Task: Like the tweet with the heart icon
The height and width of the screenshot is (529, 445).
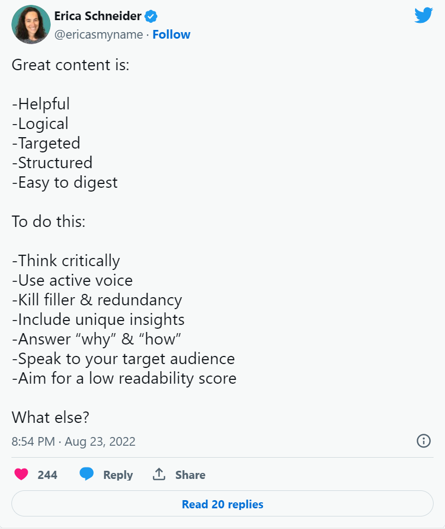Action: pyautogui.click(x=21, y=475)
